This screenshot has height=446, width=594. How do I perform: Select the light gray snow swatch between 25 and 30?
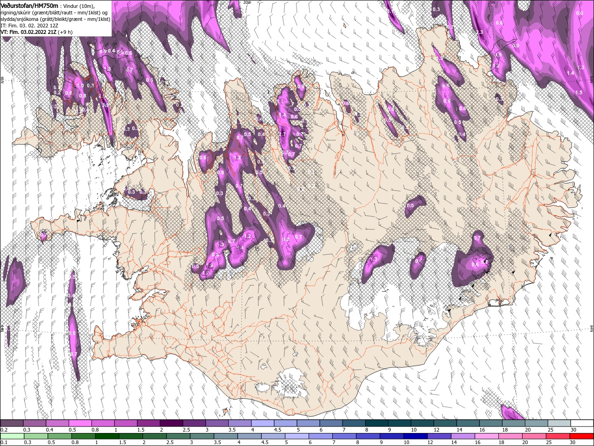tap(559, 423)
